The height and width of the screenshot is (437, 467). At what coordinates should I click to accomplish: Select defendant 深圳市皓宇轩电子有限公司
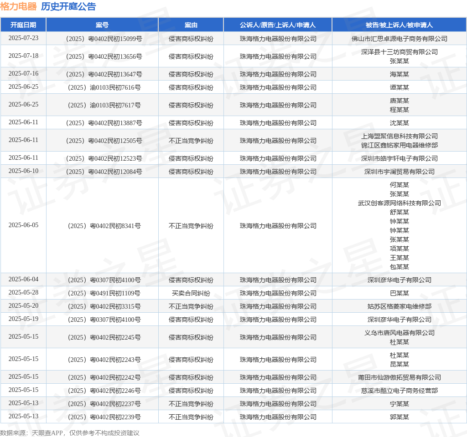click(400, 158)
